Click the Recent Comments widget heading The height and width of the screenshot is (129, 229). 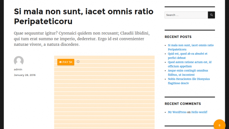pyautogui.click(x=183, y=104)
